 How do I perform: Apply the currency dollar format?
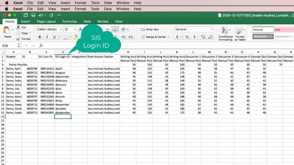177,37
